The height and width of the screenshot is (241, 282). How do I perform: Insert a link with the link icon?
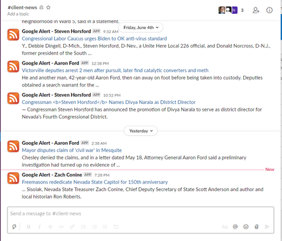click(x=72, y=227)
